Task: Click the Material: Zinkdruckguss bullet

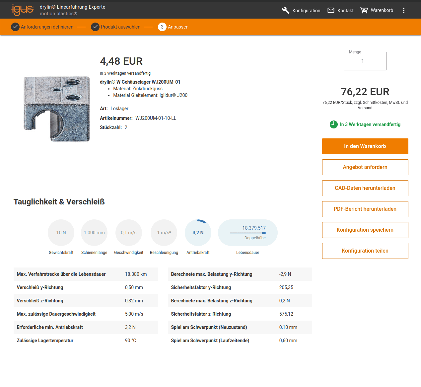Action: click(x=138, y=89)
